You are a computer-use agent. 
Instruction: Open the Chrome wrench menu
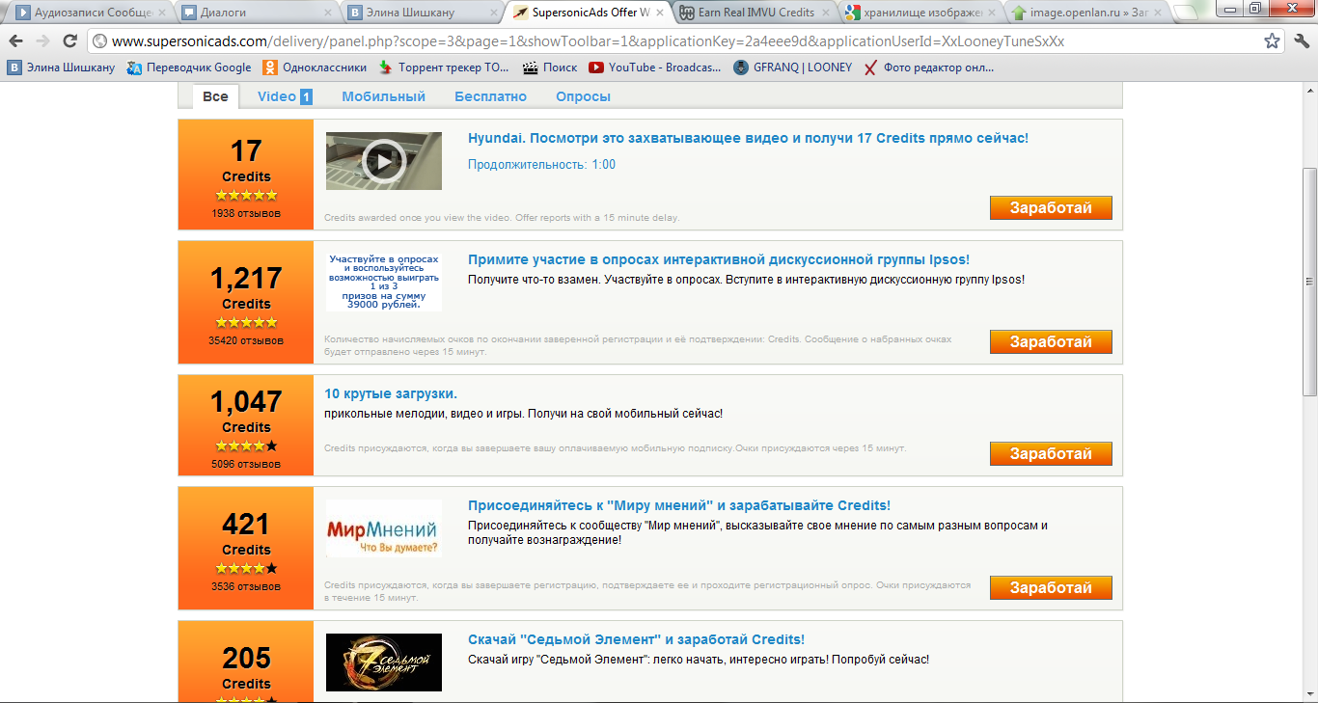click(1301, 41)
